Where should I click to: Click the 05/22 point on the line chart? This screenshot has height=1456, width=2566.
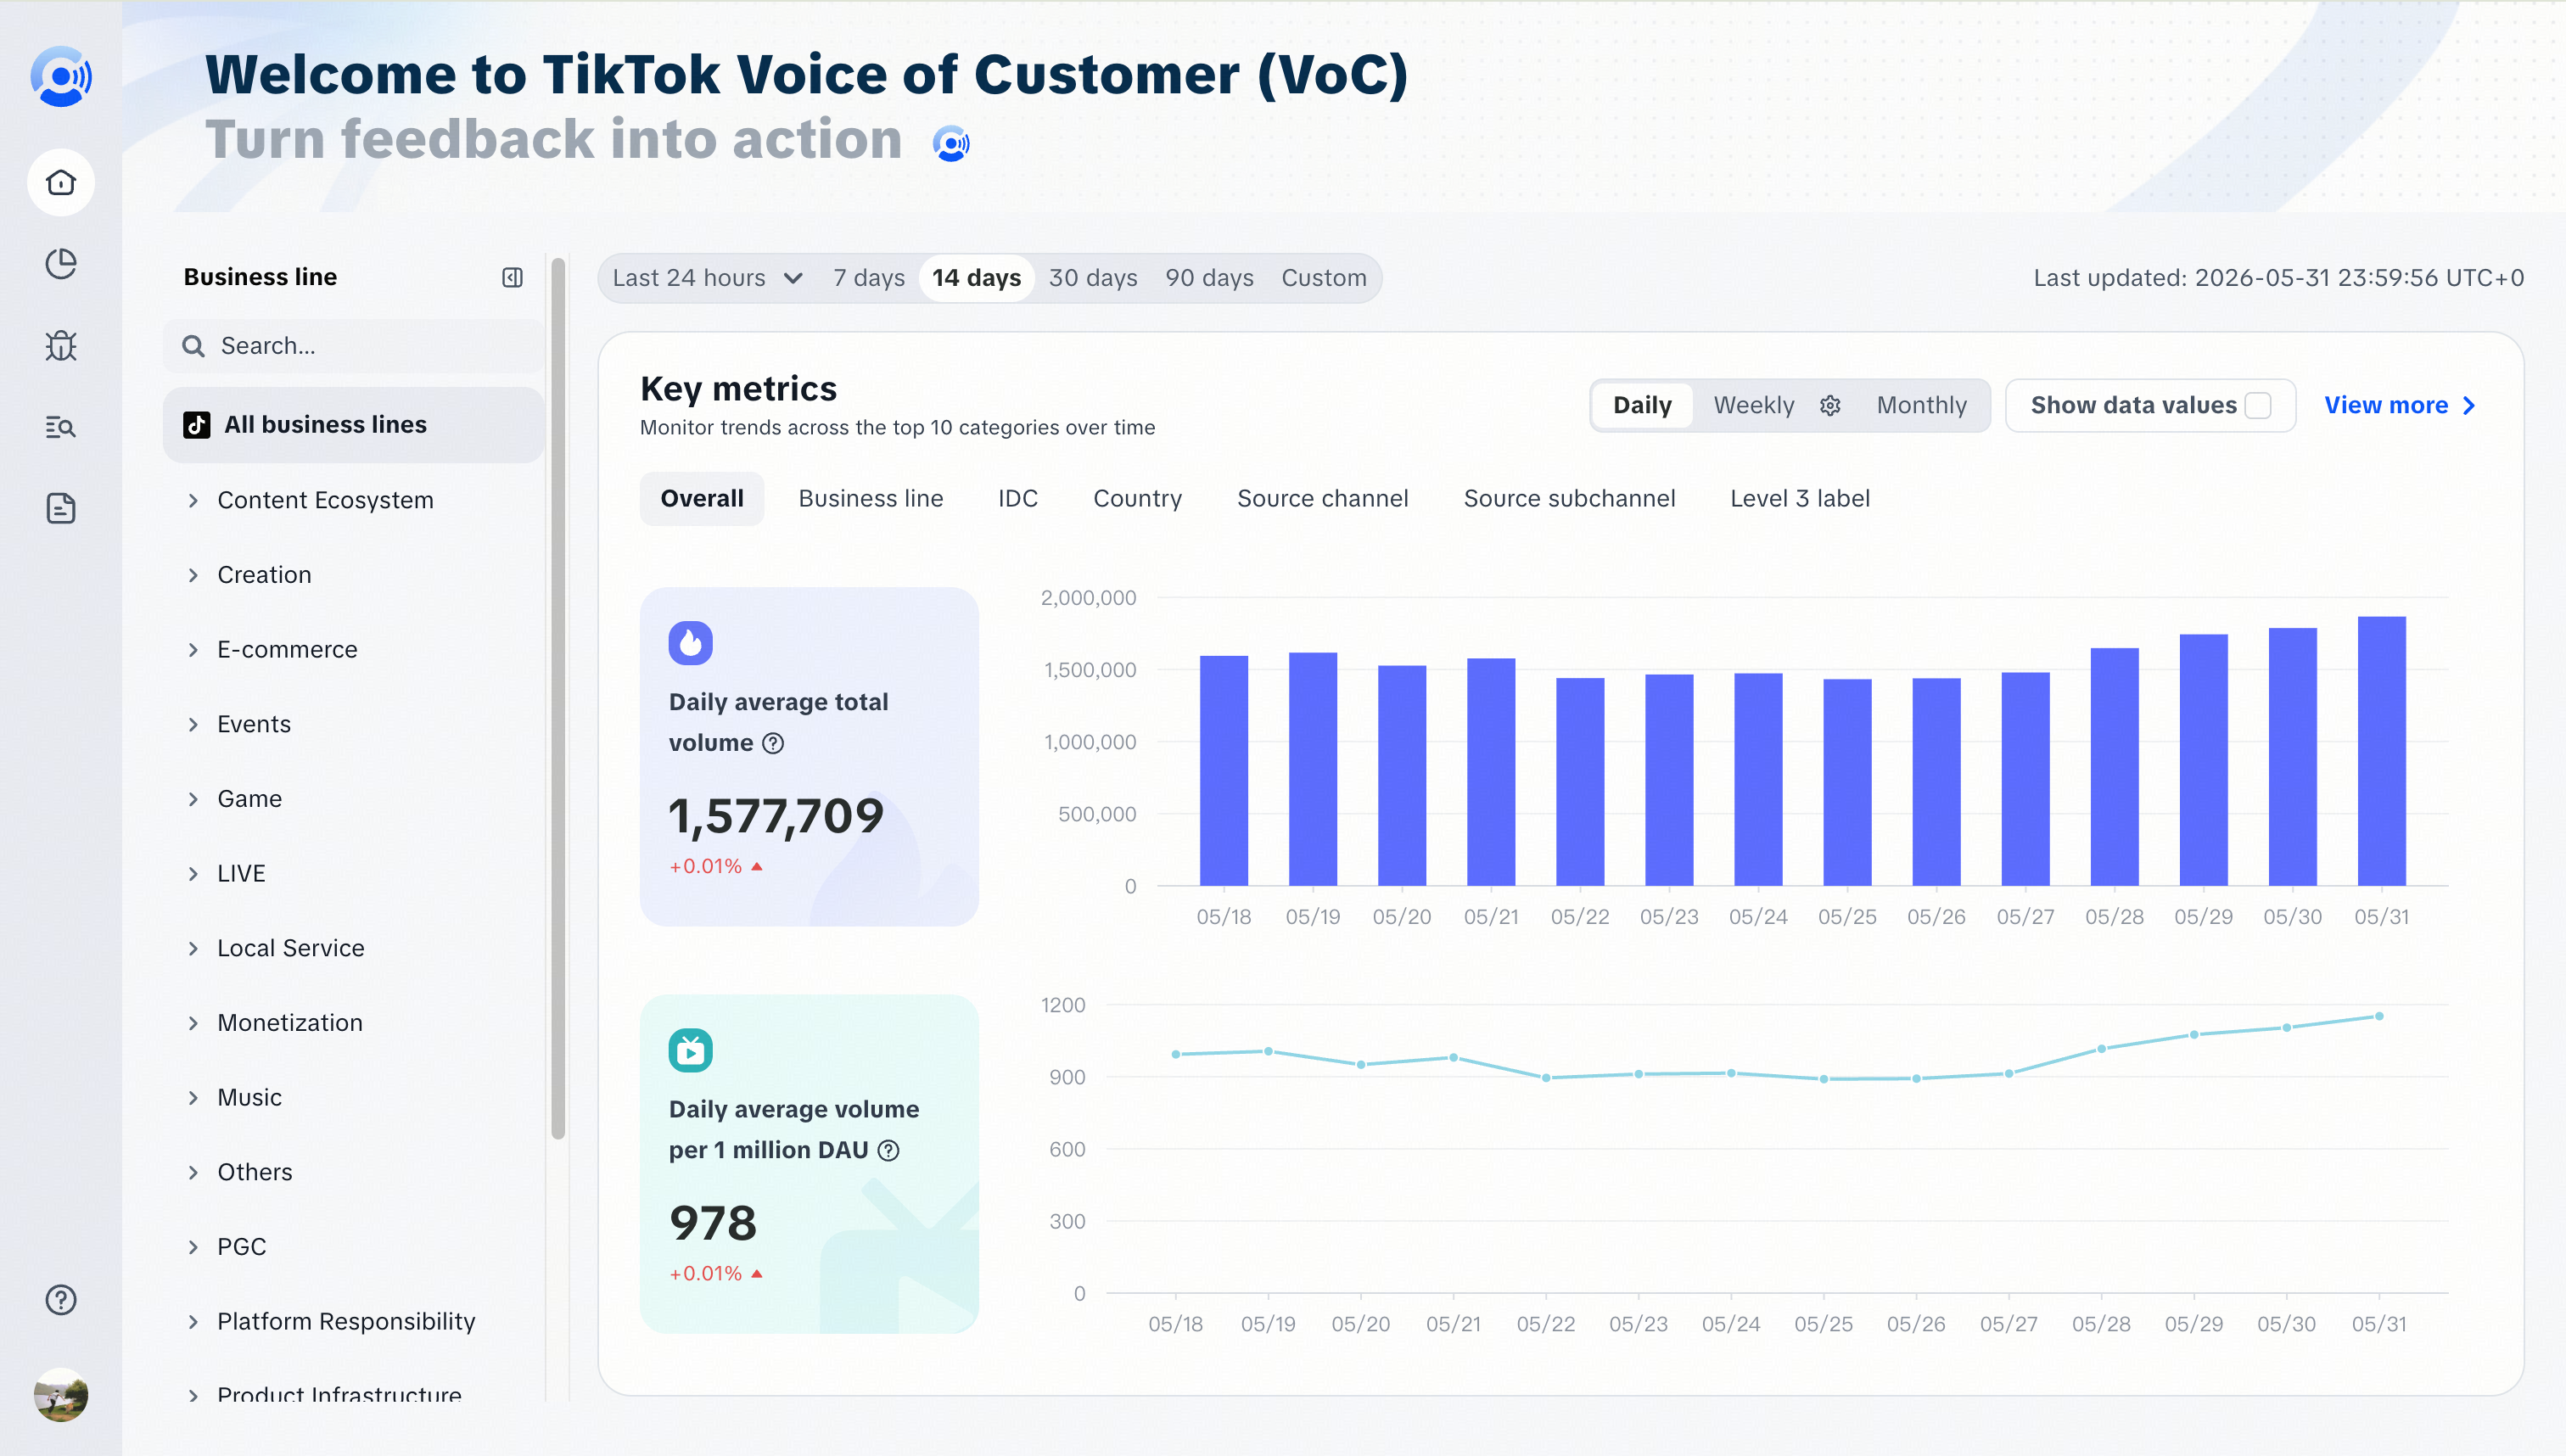coord(1546,1078)
